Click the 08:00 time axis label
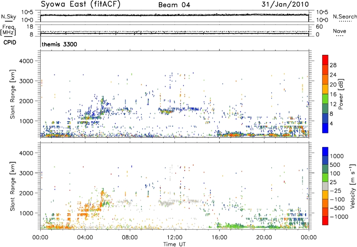The height and width of the screenshot is (247, 357). (x=130, y=238)
